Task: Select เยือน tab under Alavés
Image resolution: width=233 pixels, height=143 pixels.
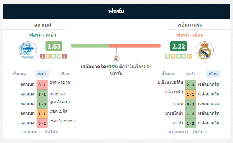Action: click(x=65, y=74)
